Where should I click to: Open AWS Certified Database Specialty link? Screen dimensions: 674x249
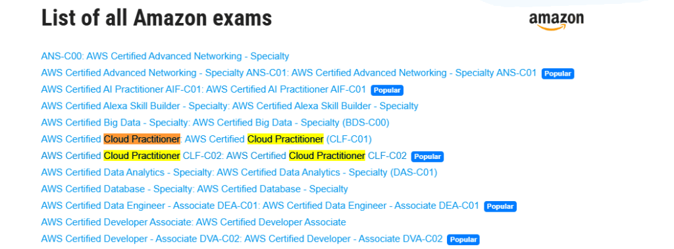pyautogui.click(x=195, y=189)
